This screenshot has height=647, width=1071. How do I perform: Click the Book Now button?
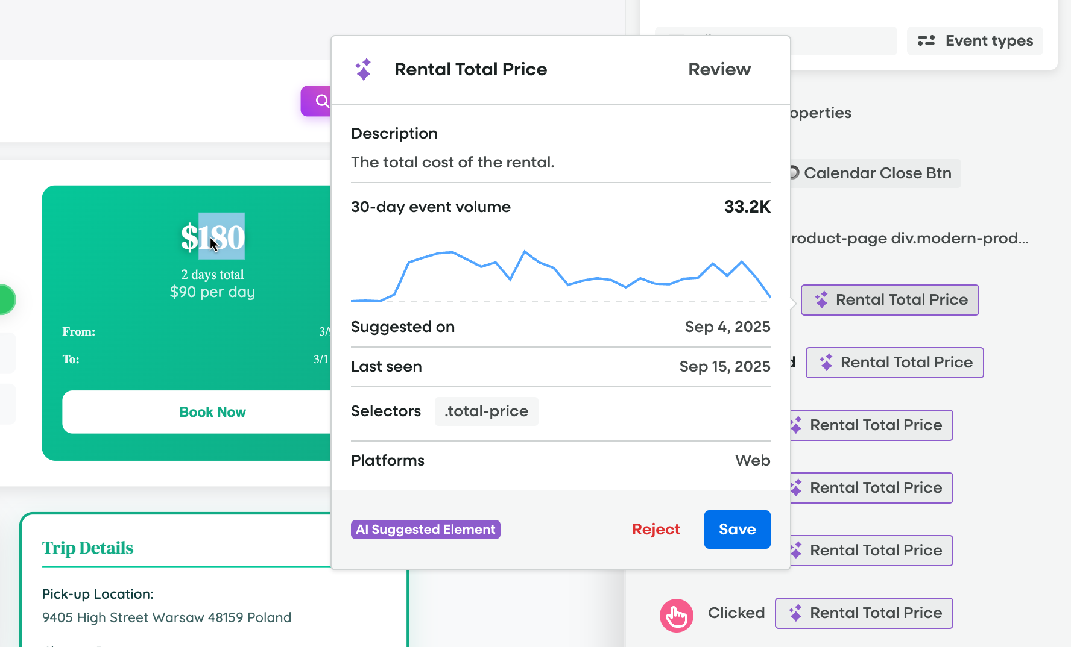[212, 412]
